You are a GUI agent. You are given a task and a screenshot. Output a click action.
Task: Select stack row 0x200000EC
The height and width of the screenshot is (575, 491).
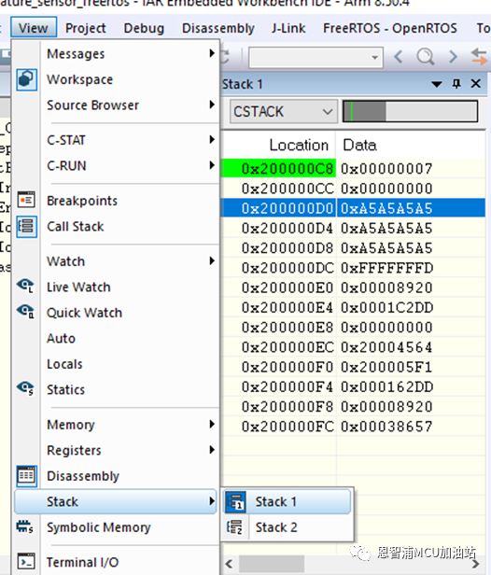(x=354, y=347)
